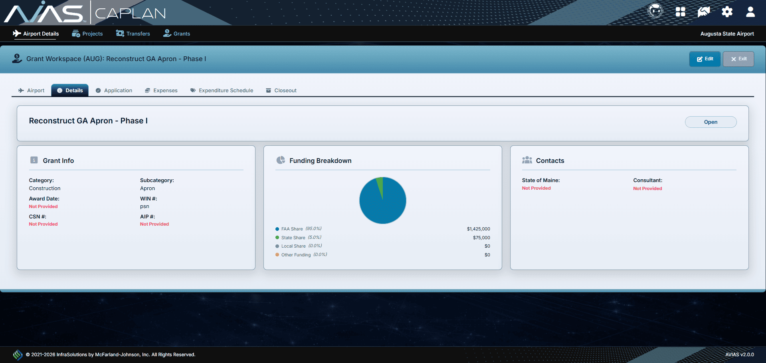Click the Open button
This screenshot has height=363, width=766.
tap(711, 122)
